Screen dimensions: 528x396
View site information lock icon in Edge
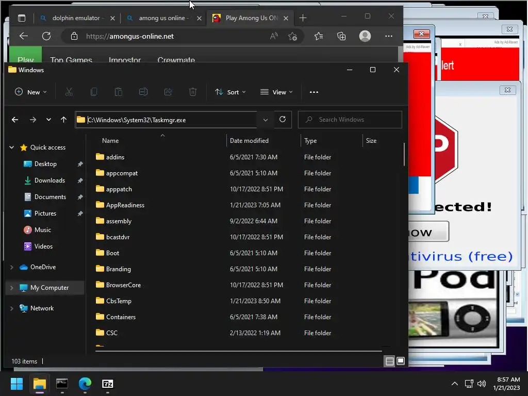point(74,36)
